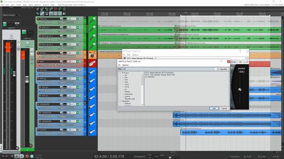The height and width of the screenshot is (159, 284).
Task: Click the guitar icon of the RHYTHM track
Action: click(x=93, y=72)
